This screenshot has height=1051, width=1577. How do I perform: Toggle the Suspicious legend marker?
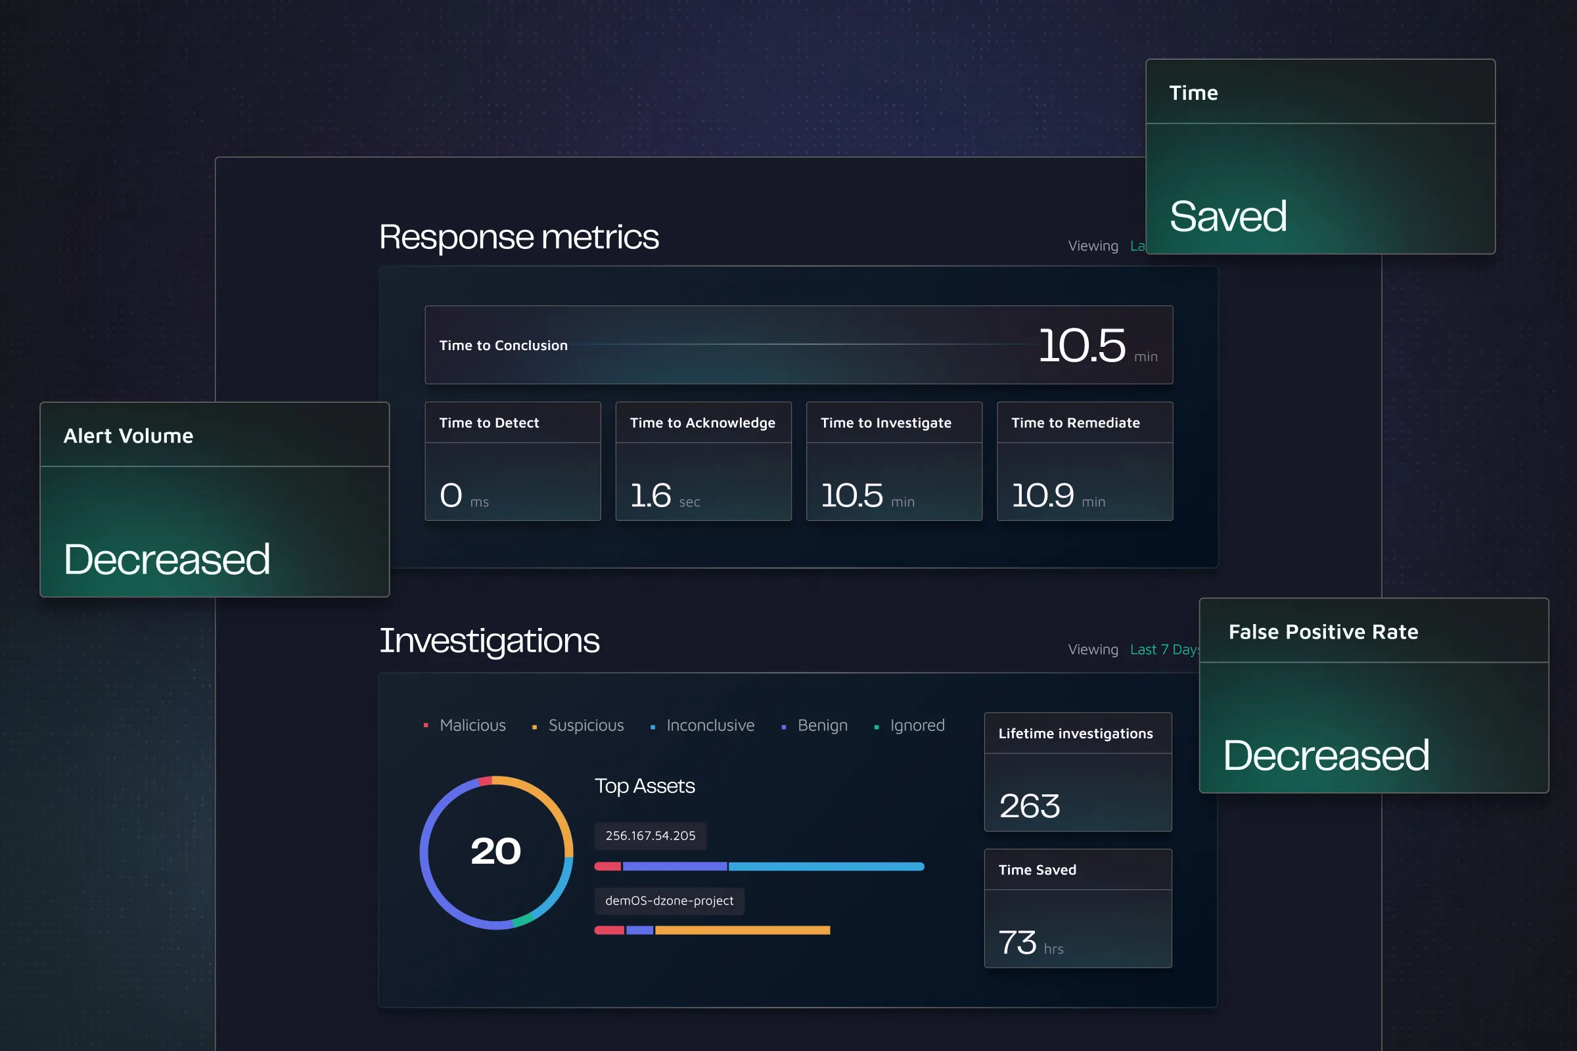click(x=534, y=727)
